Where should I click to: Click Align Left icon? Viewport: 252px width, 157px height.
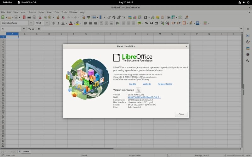pyautogui.click(x=85, y=23)
